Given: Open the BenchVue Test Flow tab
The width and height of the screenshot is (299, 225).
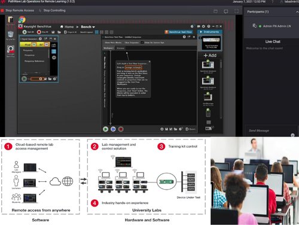Looking at the screenshot, I should point(179,32).
